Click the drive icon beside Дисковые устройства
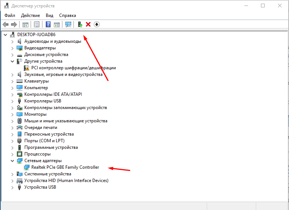 19,55
